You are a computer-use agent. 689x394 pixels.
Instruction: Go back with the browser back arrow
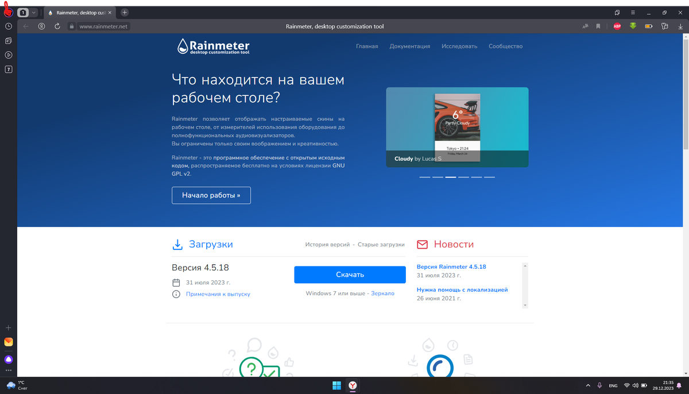[x=26, y=26]
